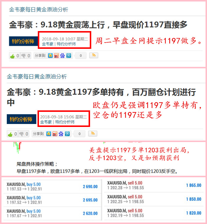
Task: Dislike the 15:06 article with thumbs-down
Action: pos(22,134)
